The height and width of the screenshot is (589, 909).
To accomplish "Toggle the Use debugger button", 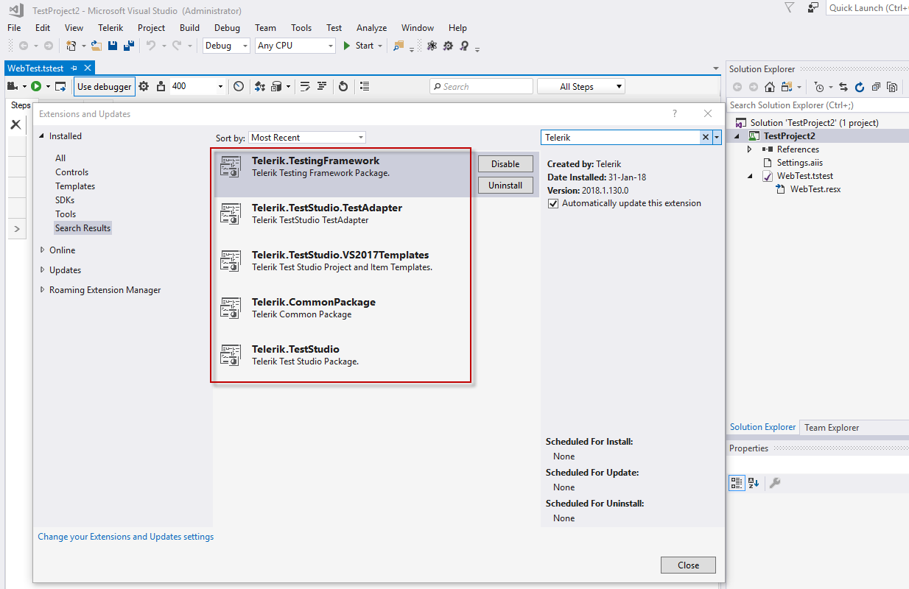I will pyautogui.click(x=105, y=86).
